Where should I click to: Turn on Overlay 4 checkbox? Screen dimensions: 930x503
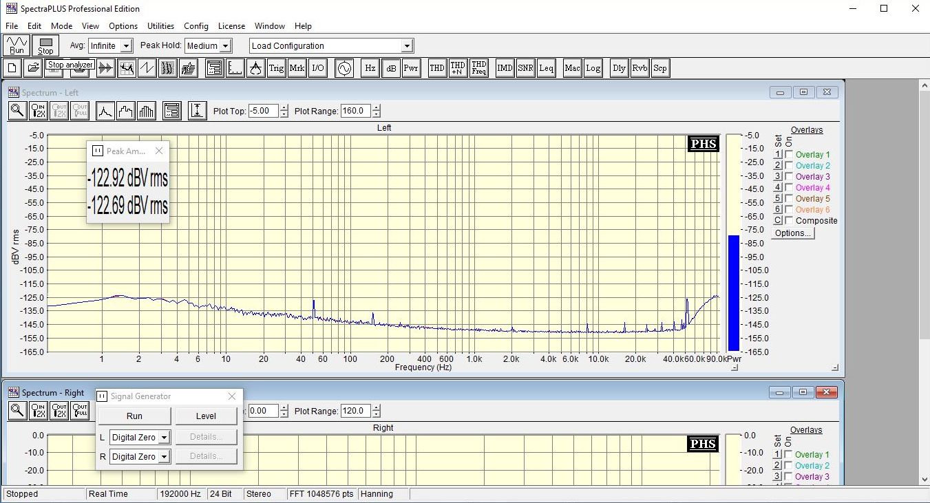789,188
